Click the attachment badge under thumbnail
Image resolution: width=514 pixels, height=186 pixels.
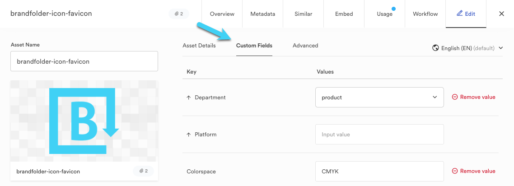pyautogui.click(x=143, y=171)
